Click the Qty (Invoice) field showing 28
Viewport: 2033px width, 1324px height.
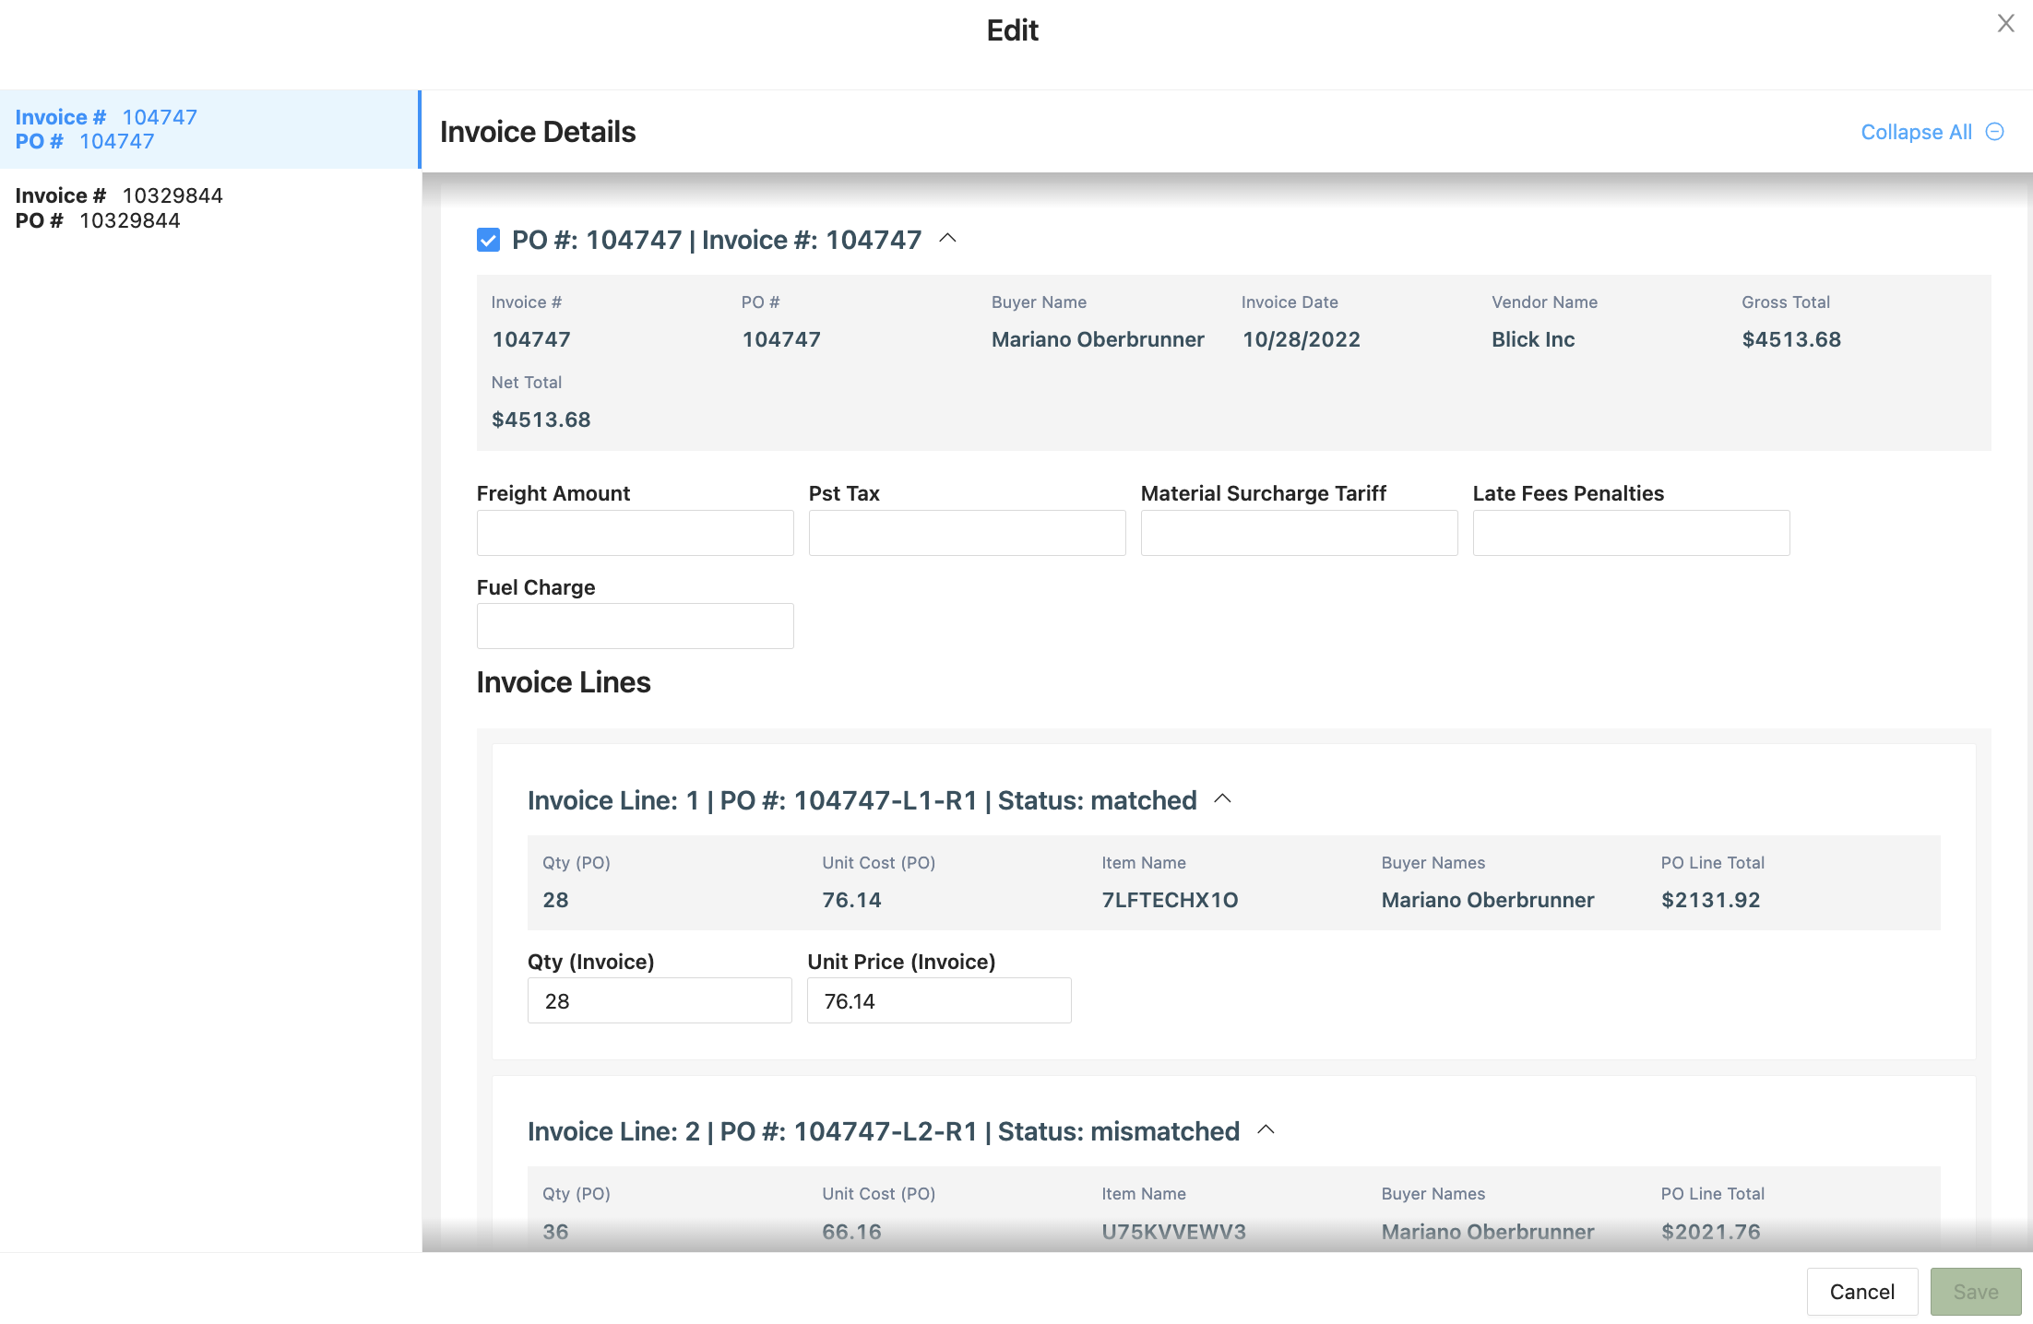660,1000
